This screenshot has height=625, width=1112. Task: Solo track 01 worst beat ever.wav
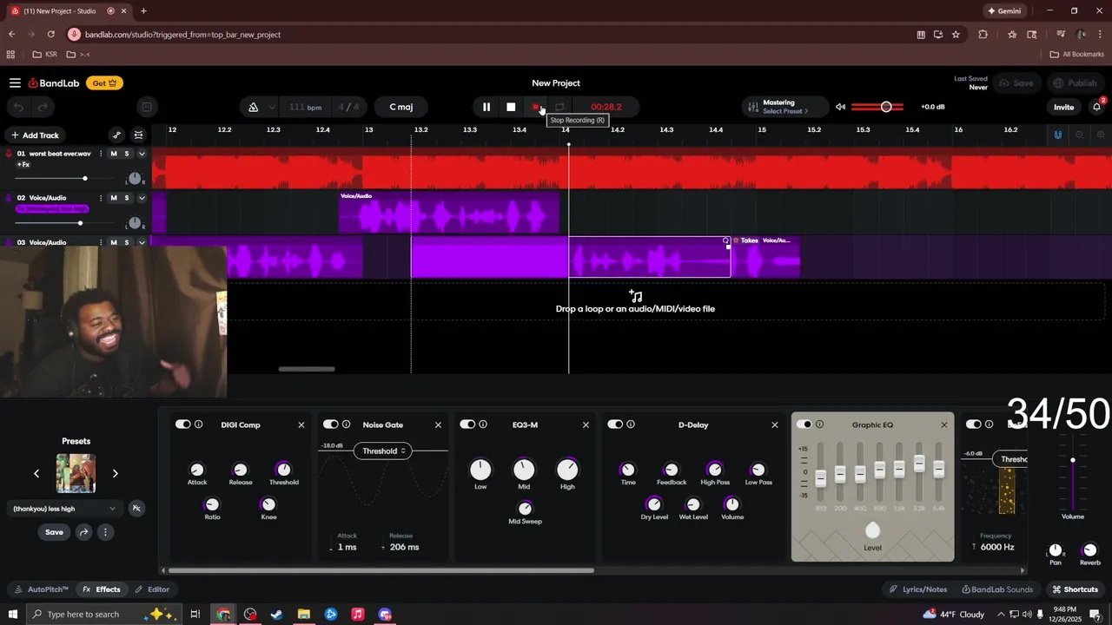(127, 154)
